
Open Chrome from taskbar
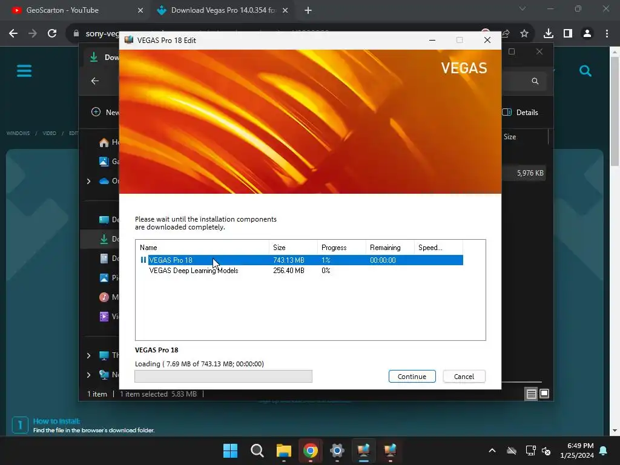pyautogui.click(x=311, y=450)
